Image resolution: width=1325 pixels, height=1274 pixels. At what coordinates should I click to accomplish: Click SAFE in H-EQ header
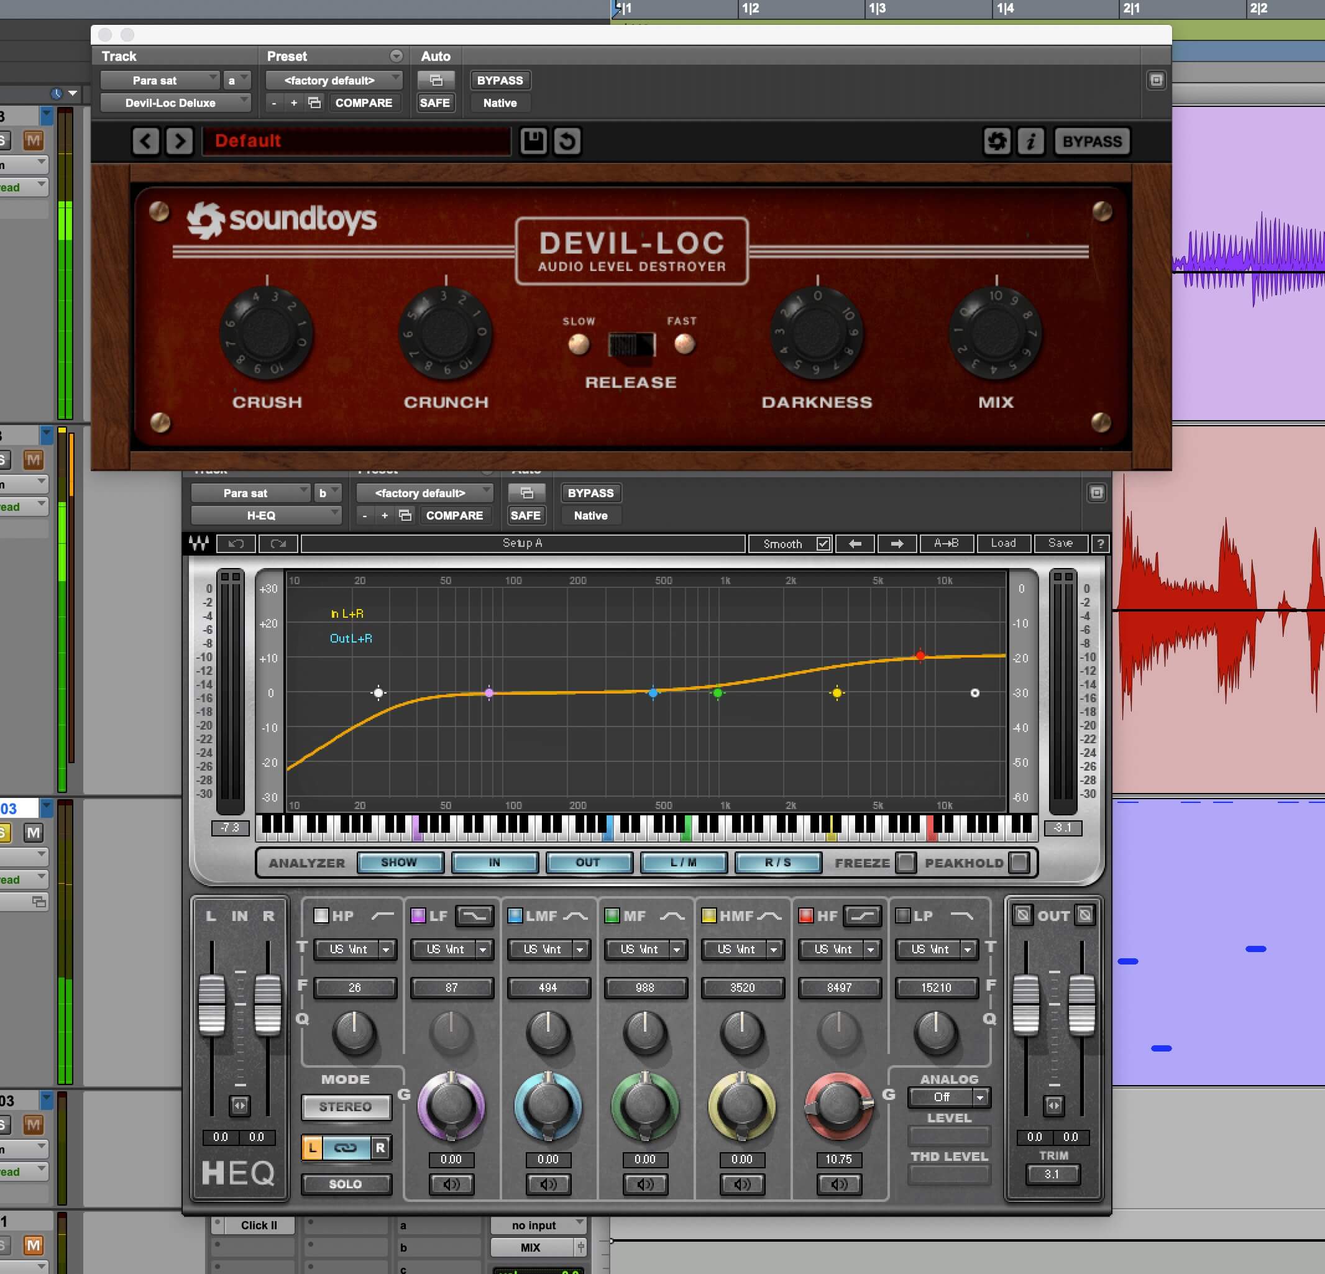(525, 516)
